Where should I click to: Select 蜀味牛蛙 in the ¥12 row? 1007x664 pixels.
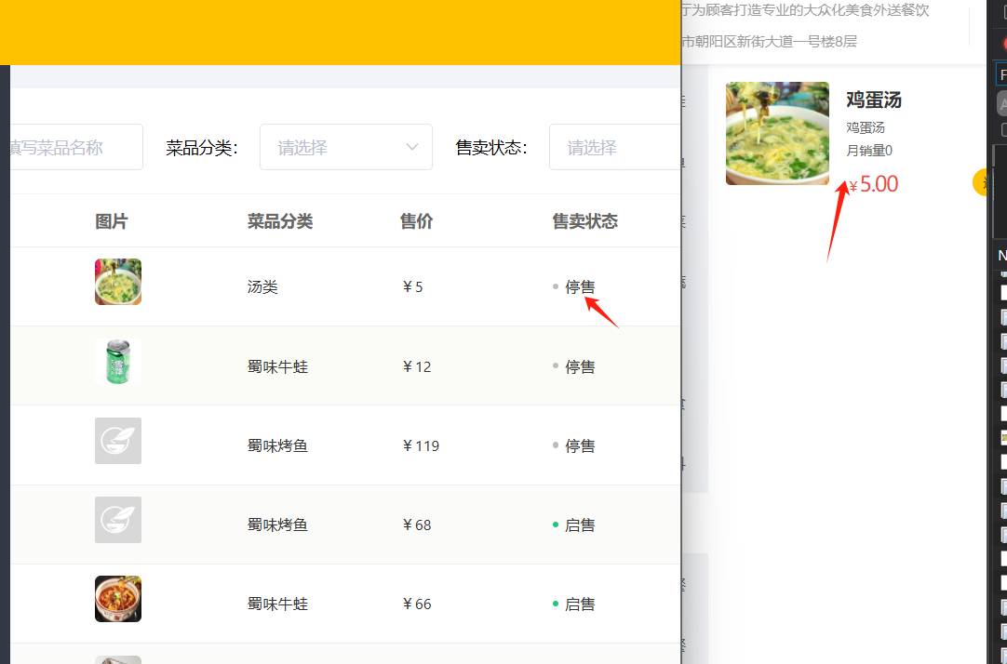click(277, 367)
